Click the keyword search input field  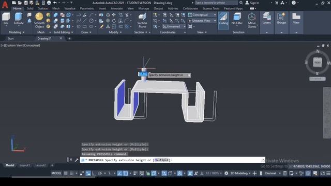tap(216, 3)
